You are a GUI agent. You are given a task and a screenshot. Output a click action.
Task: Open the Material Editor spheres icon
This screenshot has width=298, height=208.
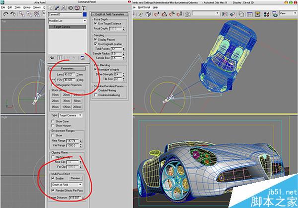pyautogui.click(x=266, y=14)
